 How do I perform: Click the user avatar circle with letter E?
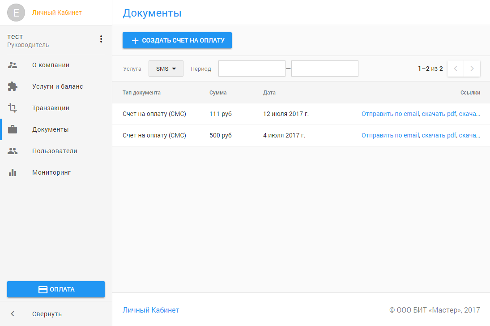pyautogui.click(x=17, y=13)
